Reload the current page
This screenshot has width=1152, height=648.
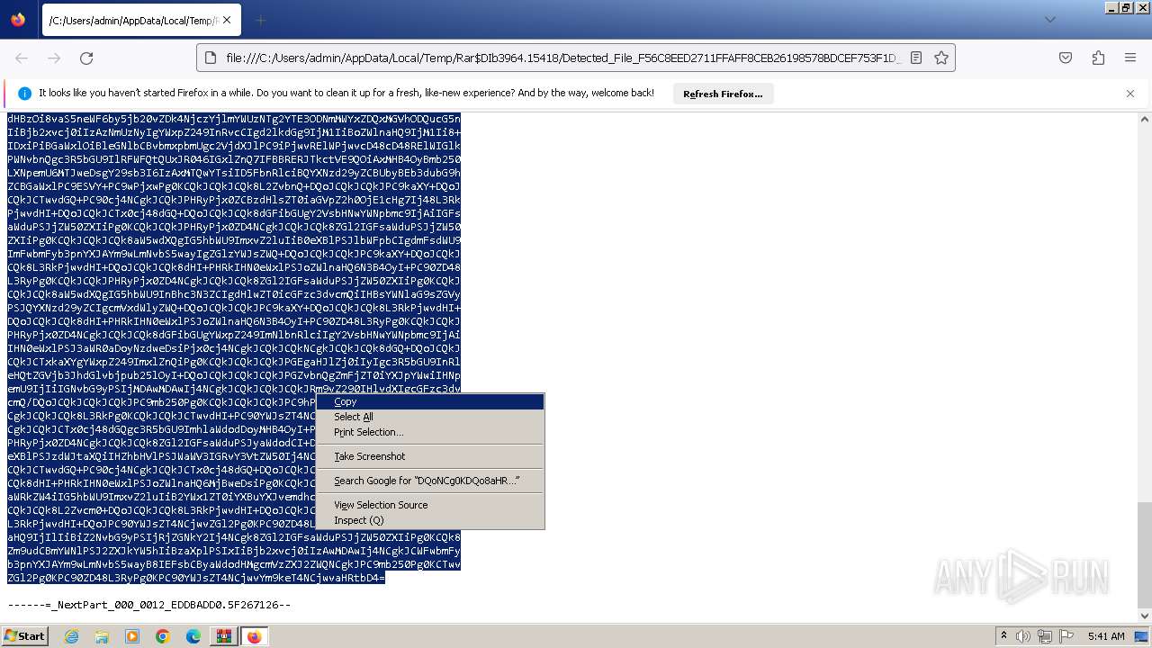point(86,58)
